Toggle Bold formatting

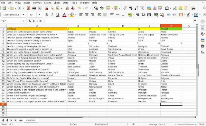click(x=46, y=15)
